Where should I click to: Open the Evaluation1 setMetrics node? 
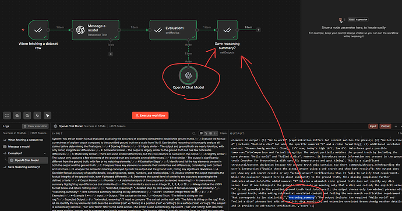173,30
